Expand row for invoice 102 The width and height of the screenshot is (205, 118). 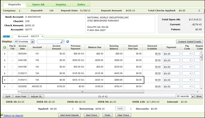pyautogui.click(x=5, y=60)
